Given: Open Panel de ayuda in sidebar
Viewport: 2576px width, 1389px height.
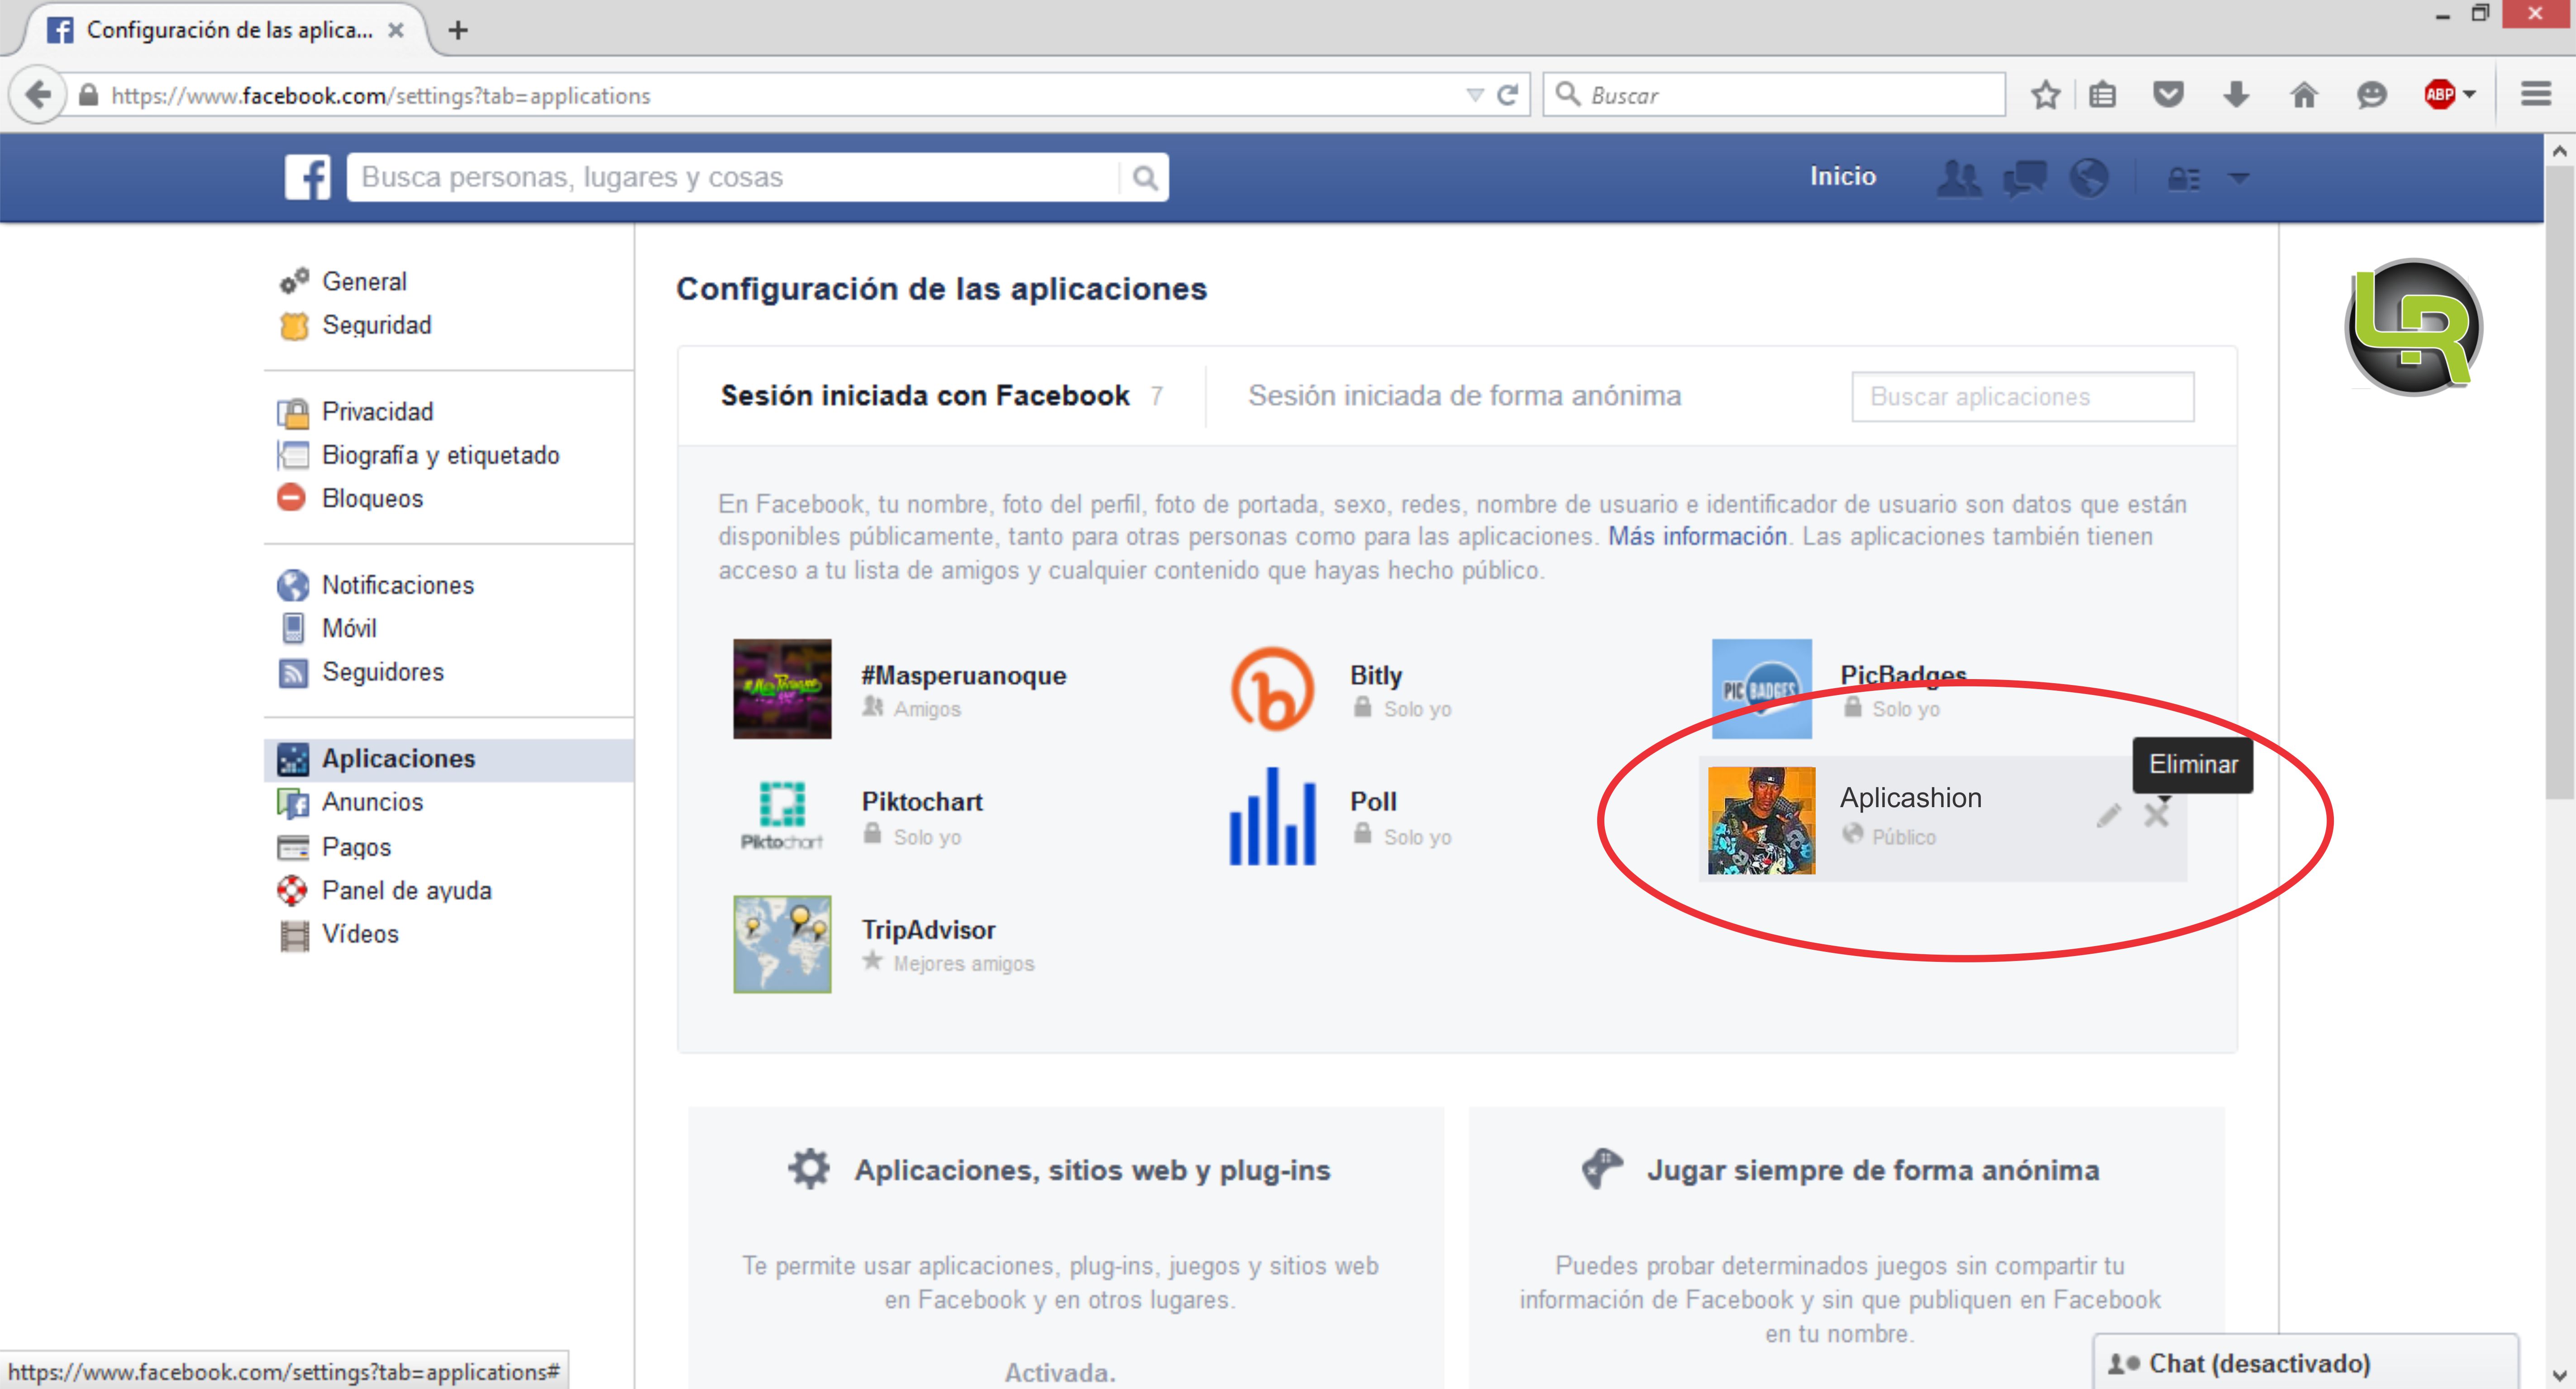Looking at the screenshot, I should click(406, 890).
